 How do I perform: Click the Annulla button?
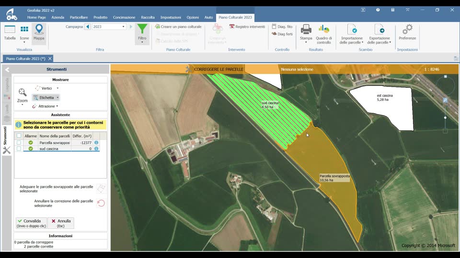61,223
